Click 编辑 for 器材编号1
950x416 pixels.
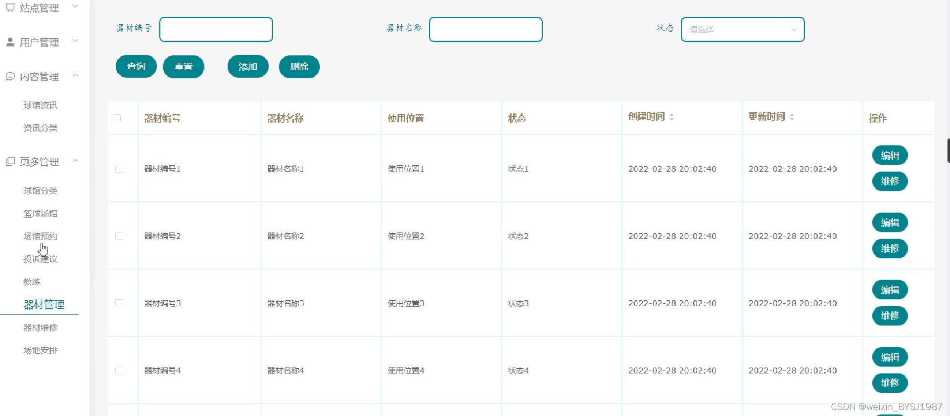coord(890,155)
